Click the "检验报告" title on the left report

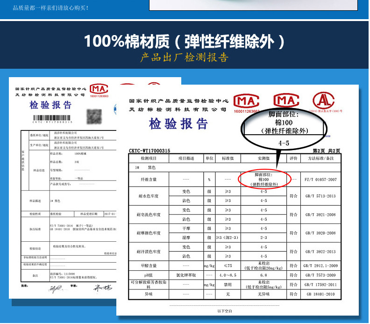(50, 105)
